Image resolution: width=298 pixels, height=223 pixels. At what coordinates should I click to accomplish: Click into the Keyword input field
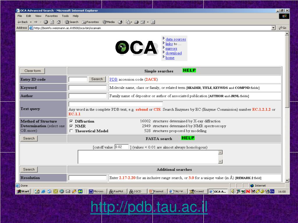tap(88, 88)
